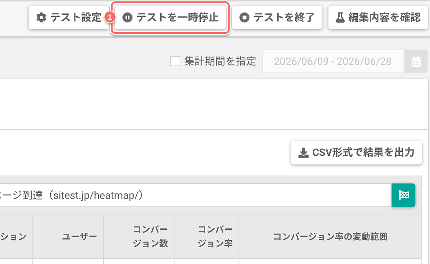Open the goal selector showing sitest.jp/heatmap/
430x264 pixels.
(195, 195)
